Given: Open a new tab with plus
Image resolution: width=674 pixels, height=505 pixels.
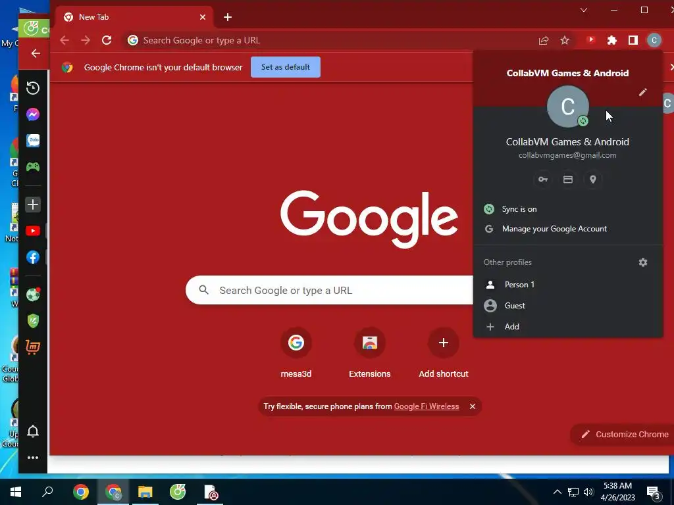Looking at the screenshot, I should coord(228,17).
